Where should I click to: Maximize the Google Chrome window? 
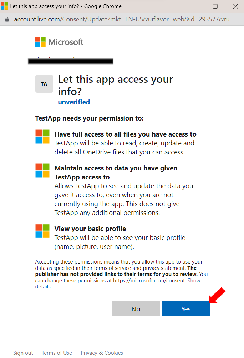(215, 6)
